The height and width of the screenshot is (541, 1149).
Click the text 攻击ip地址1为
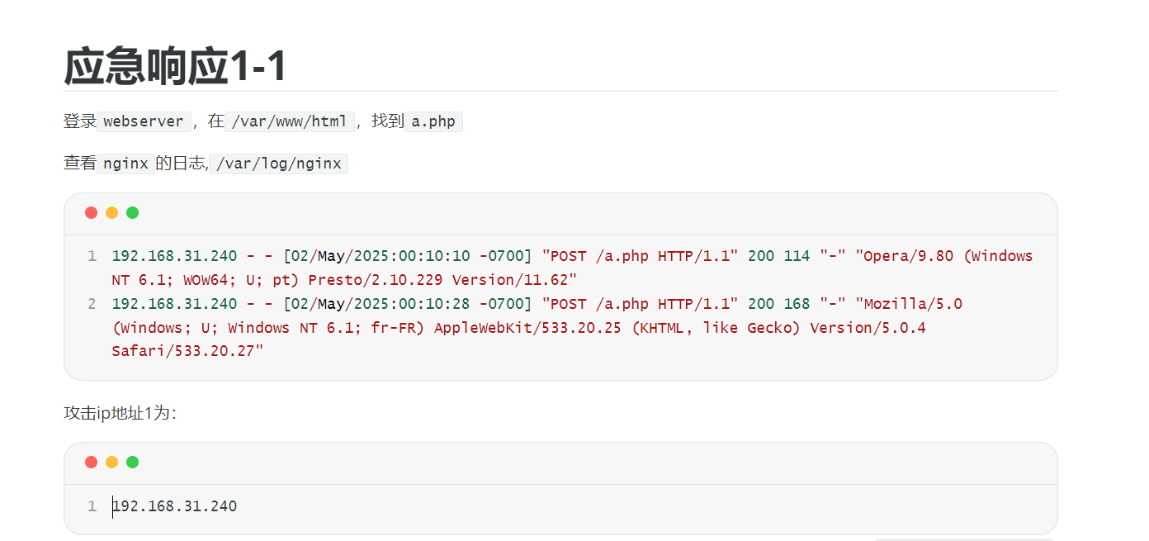[x=119, y=413]
